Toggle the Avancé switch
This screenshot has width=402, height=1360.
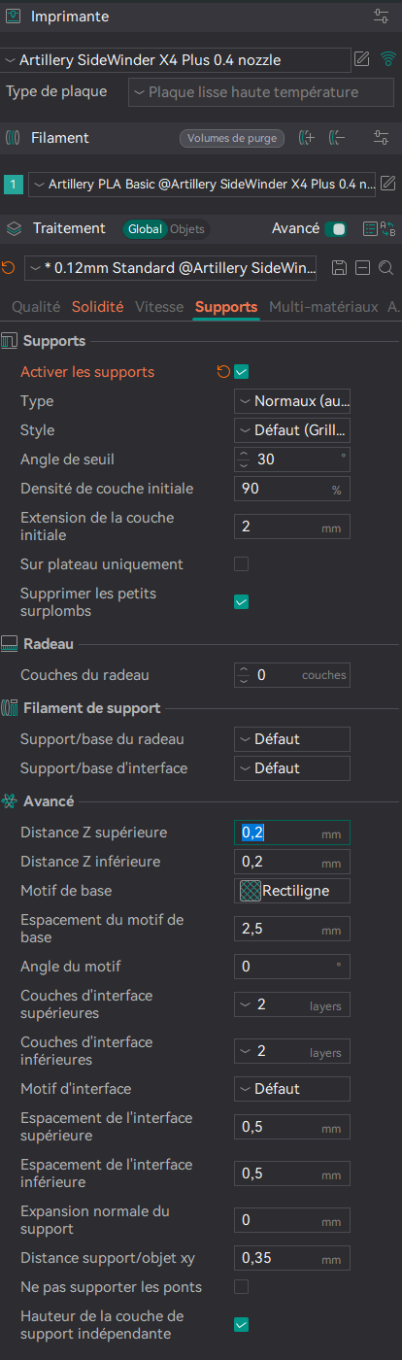(337, 229)
